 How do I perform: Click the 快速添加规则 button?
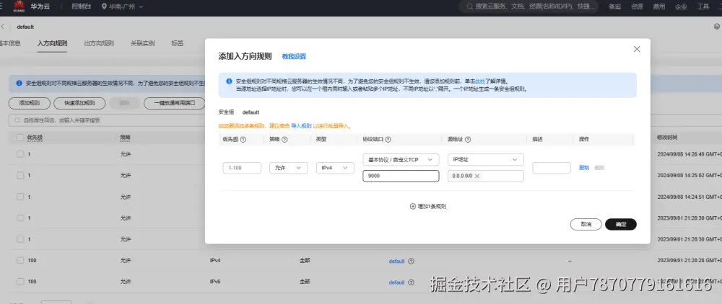point(79,103)
